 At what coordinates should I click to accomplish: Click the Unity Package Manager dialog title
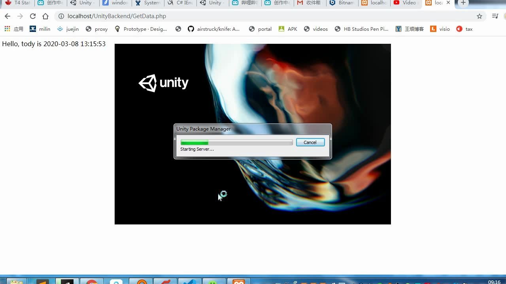click(204, 129)
